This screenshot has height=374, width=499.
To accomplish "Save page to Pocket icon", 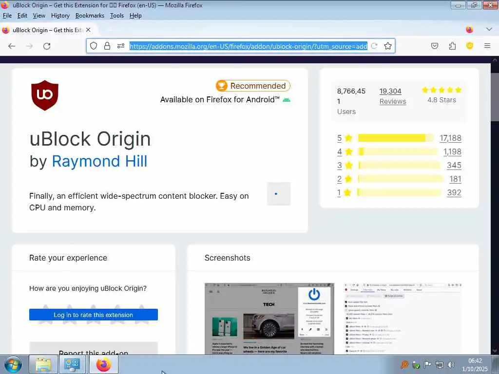I will (434, 46).
